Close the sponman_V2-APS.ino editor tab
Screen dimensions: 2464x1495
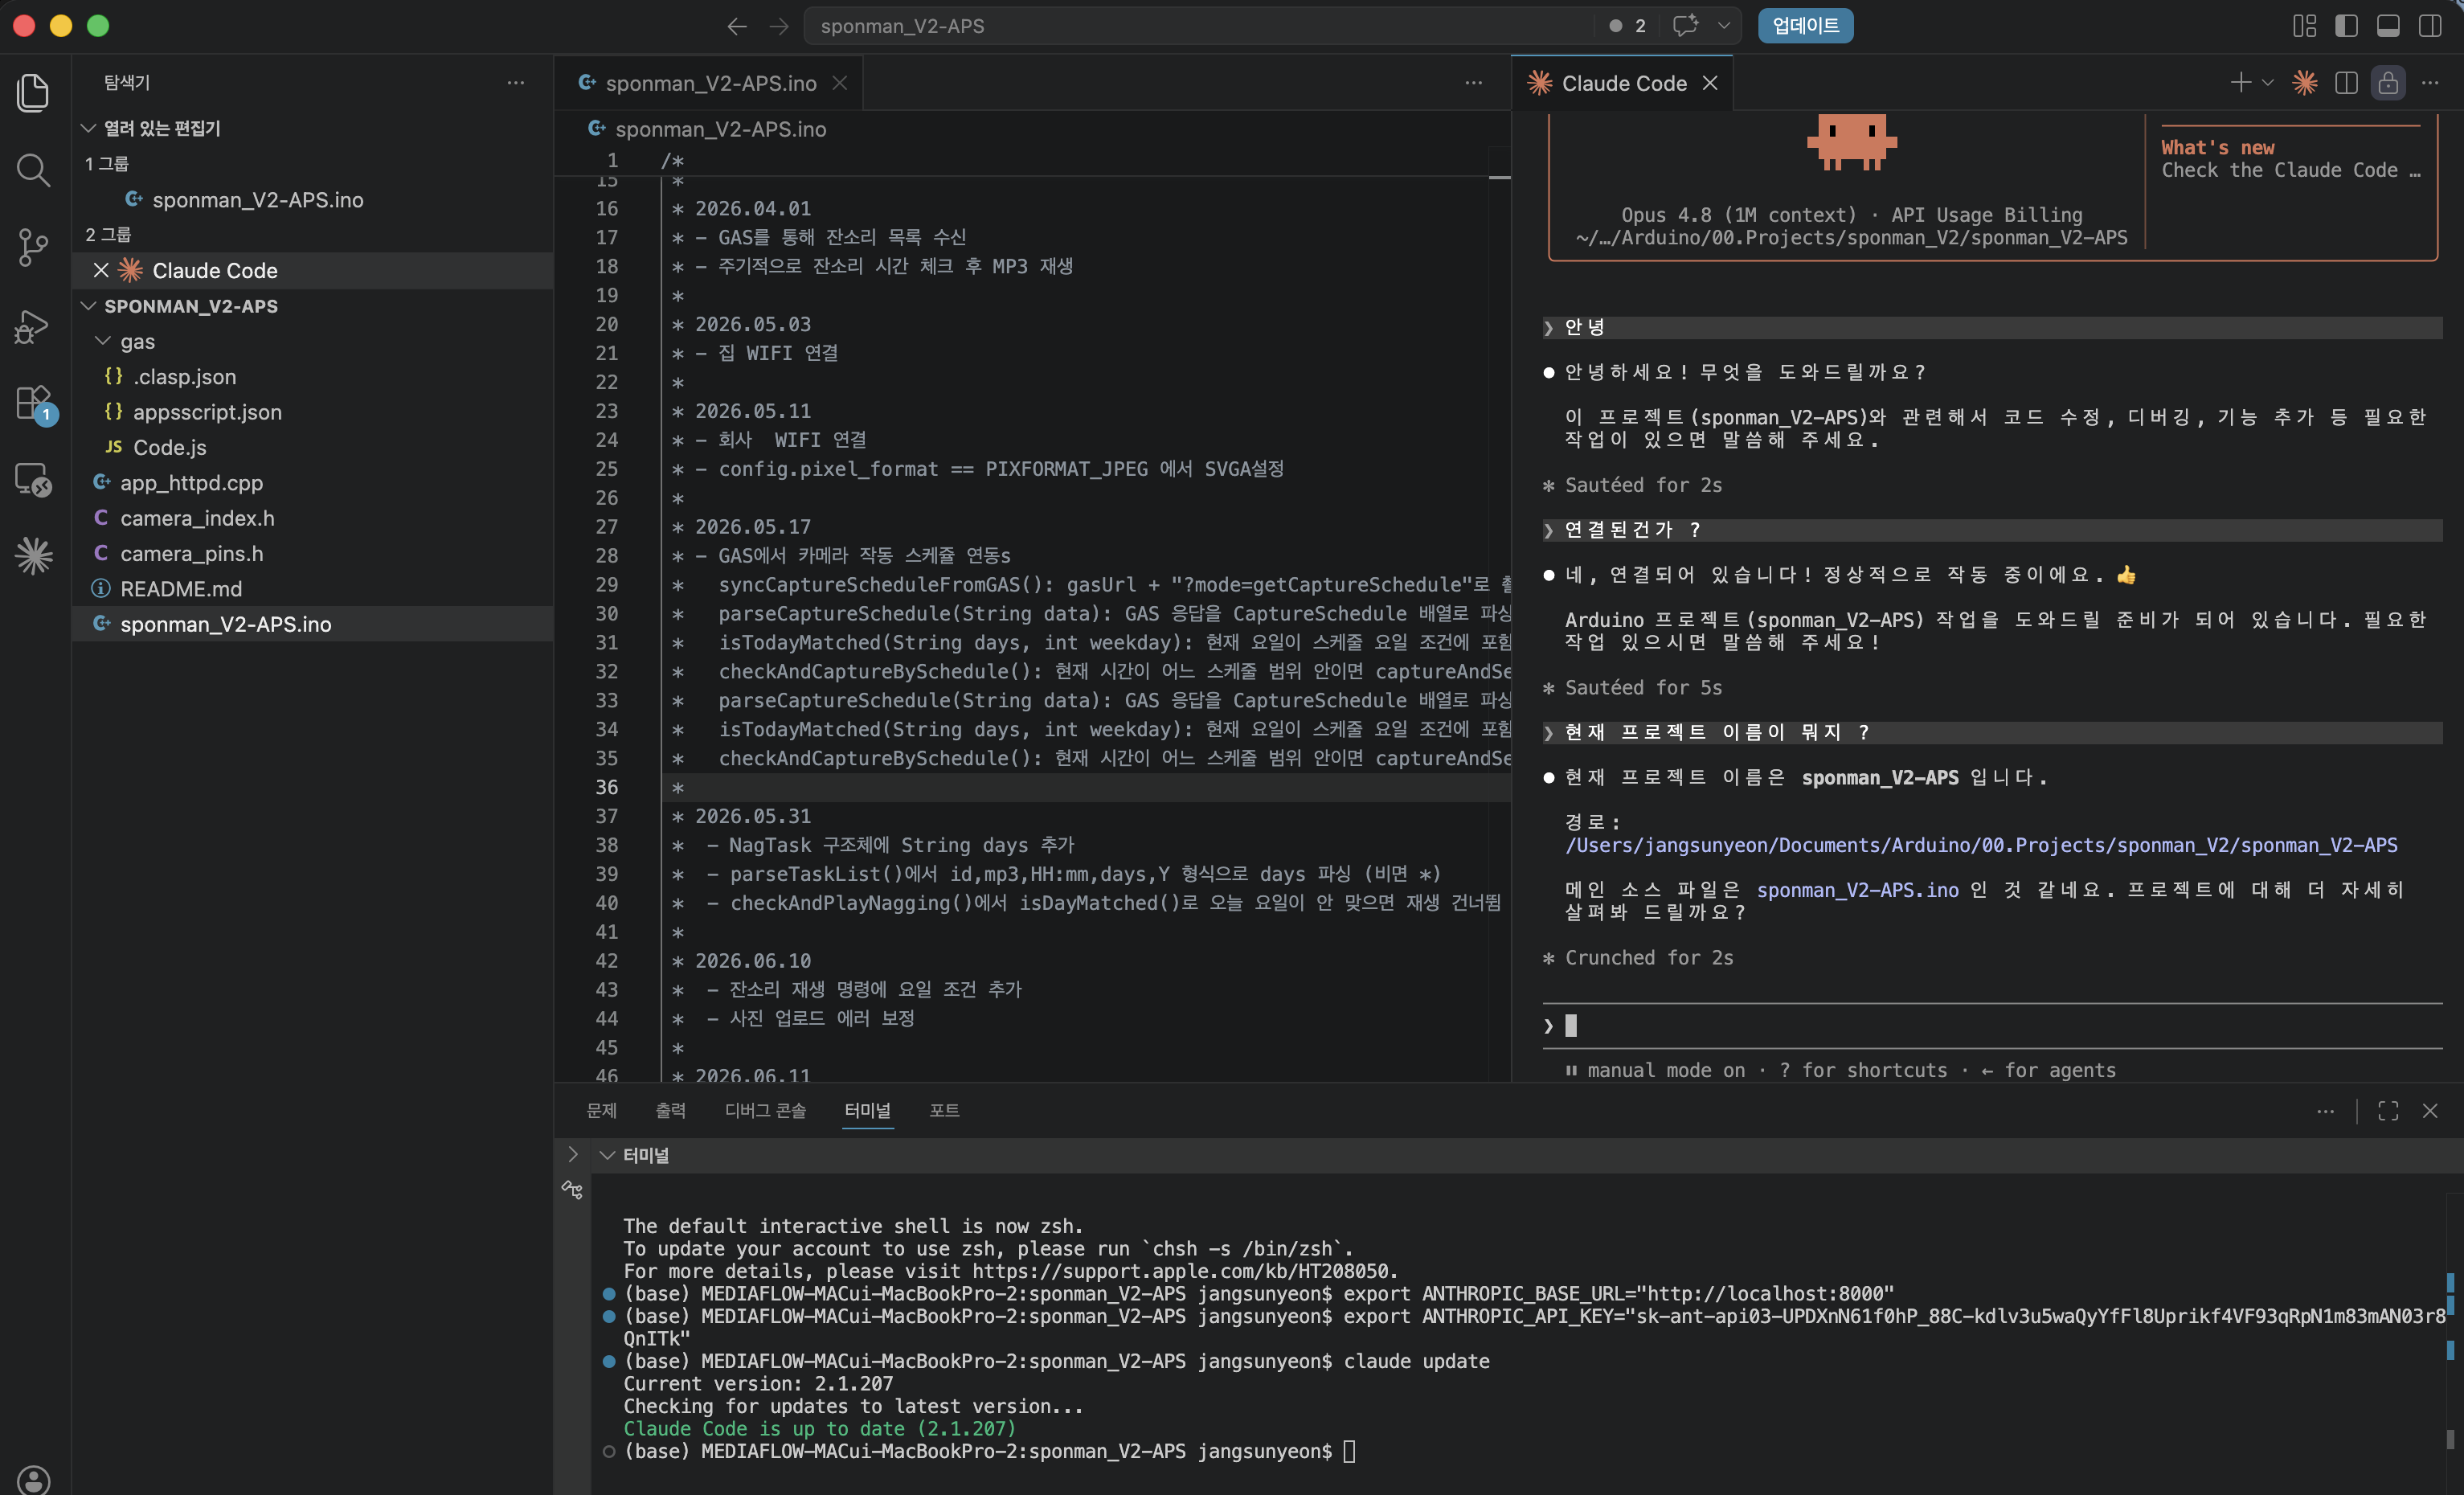pyautogui.click(x=840, y=83)
